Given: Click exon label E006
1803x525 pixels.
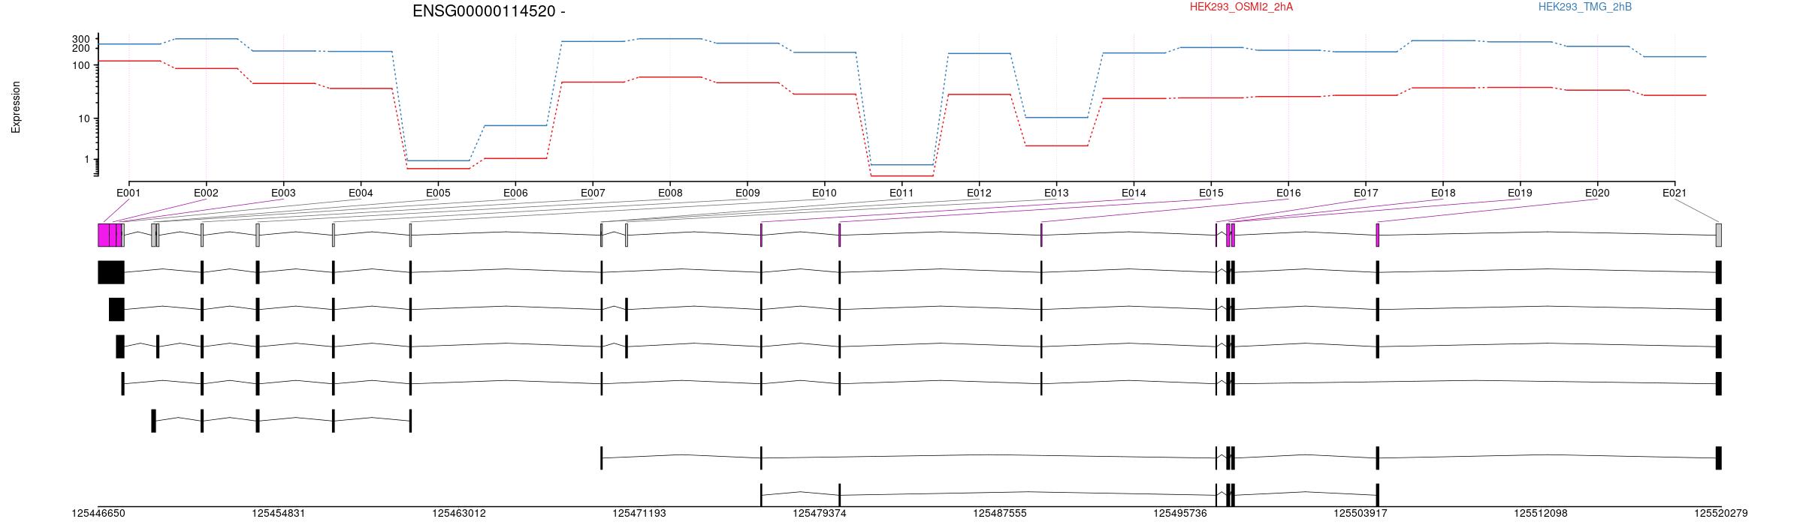Looking at the screenshot, I should coord(515,193).
